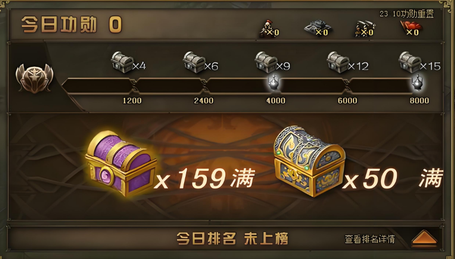Claim the x12 chest at 6000
Viewport: 455px width, 259px height.
point(338,62)
